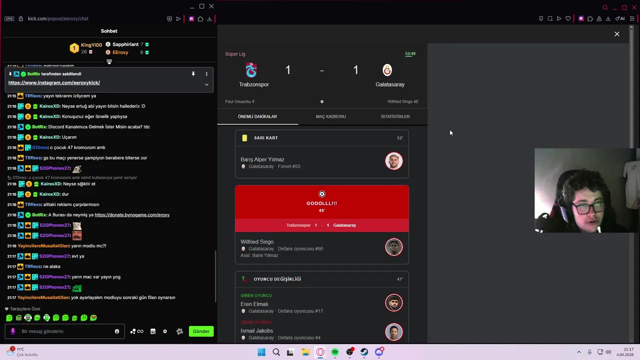Viewport: 640px width, 360px height.
Task: Show hidden tray icons chevron
Action: click(x=579, y=352)
